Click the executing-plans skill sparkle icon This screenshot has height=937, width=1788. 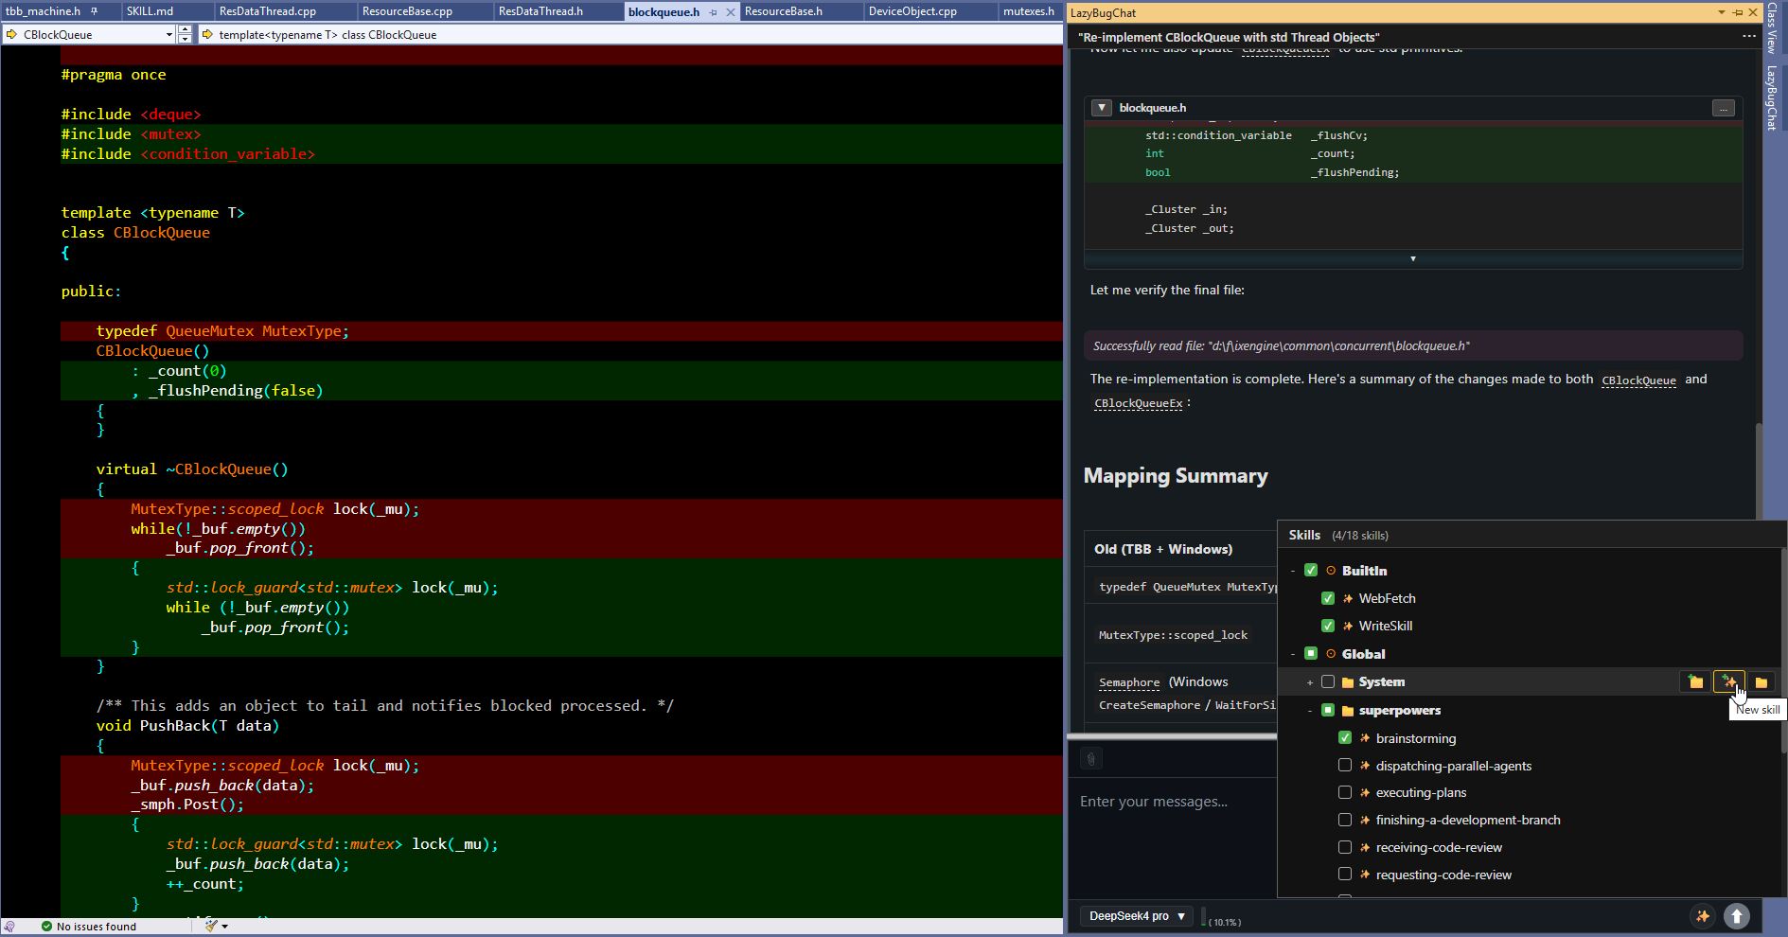pyautogui.click(x=1365, y=793)
